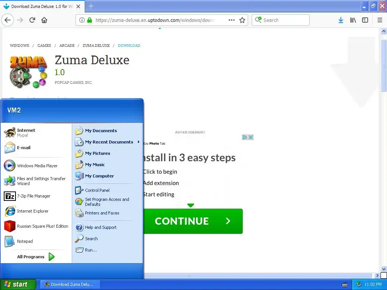Open Notepad from Start menu

pos(36,241)
